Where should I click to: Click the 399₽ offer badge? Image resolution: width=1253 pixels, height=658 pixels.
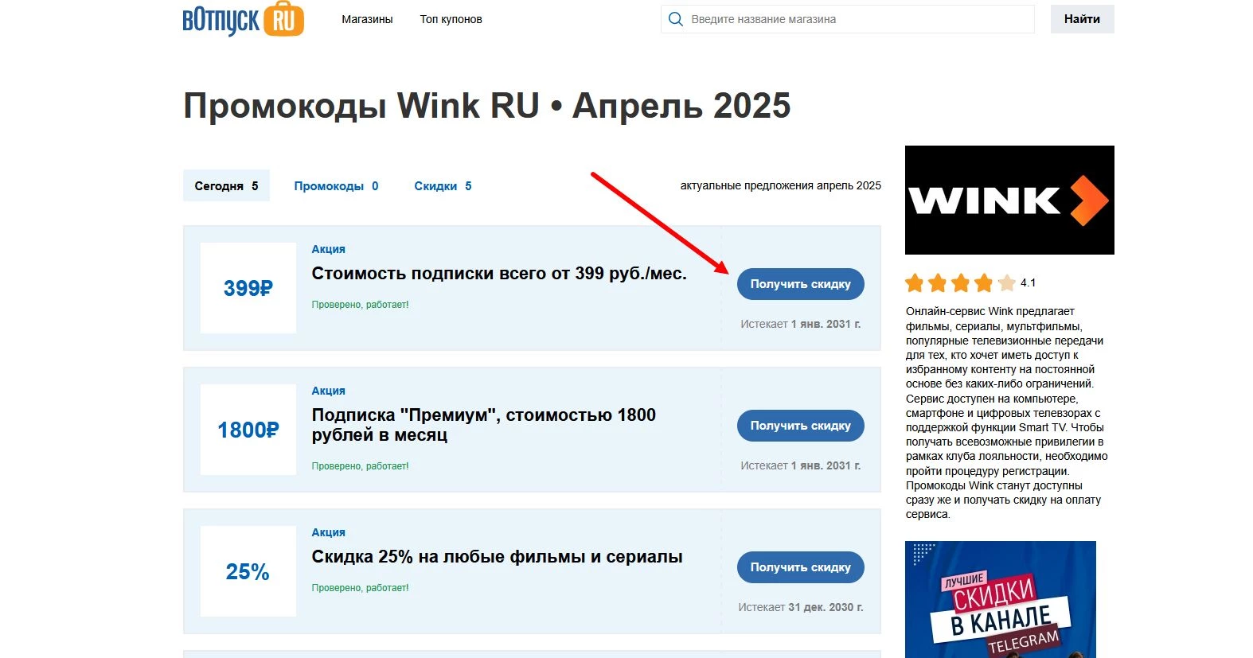(x=248, y=288)
